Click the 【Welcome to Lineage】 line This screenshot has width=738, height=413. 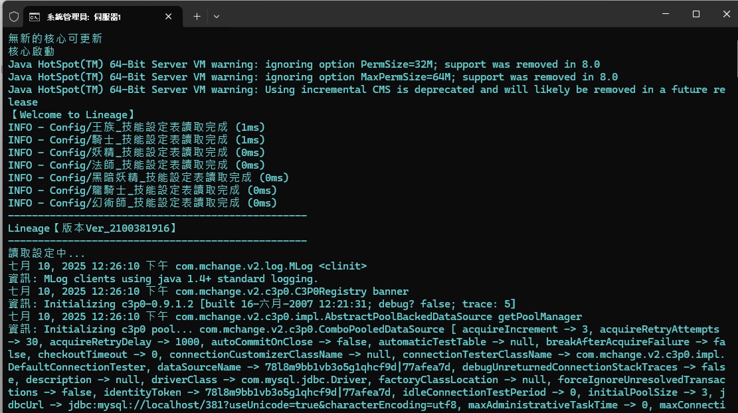(72, 115)
